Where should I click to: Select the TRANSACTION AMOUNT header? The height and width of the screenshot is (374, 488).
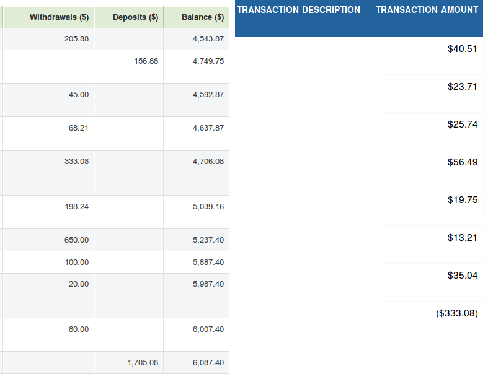point(427,10)
